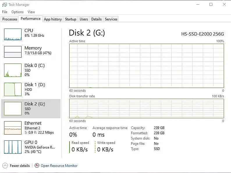Select Disk 2 (G:) label in sidebar
Viewport: 231px width, 173px height.
[x=35, y=104]
